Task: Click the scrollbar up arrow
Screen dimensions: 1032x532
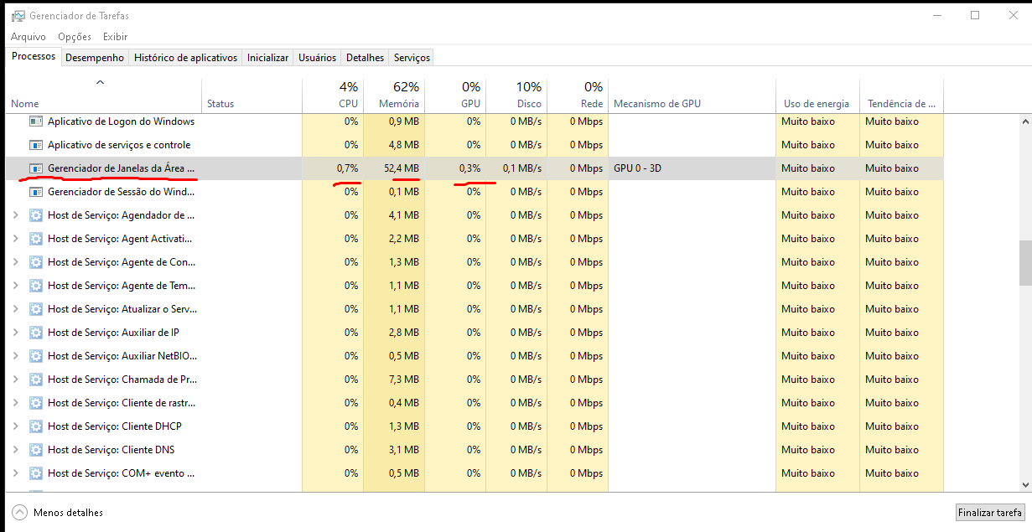Action: pyautogui.click(x=1024, y=121)
